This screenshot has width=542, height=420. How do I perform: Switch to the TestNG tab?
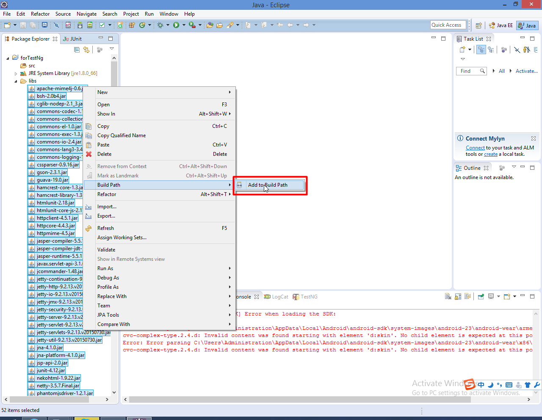(305, 297)
